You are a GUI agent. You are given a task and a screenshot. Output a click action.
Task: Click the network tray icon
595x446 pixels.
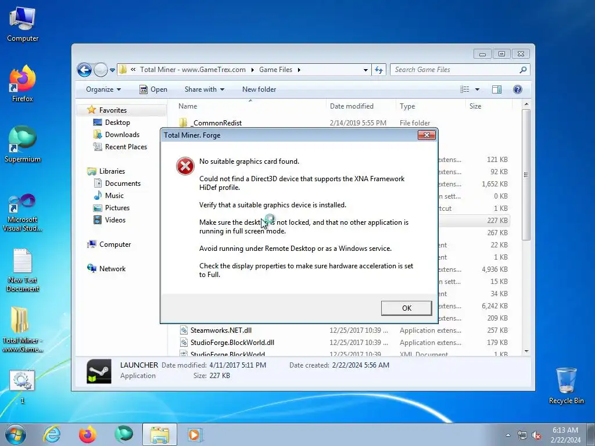[522, 436]
